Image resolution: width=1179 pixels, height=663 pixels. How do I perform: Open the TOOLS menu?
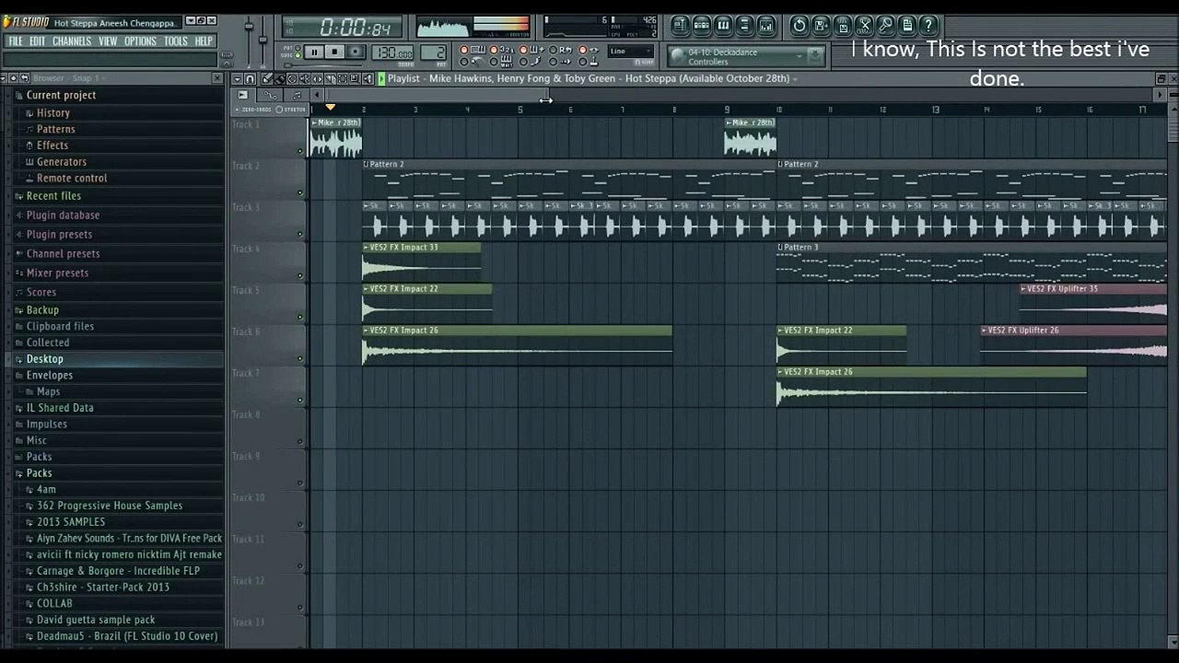(x=176, y=41)
